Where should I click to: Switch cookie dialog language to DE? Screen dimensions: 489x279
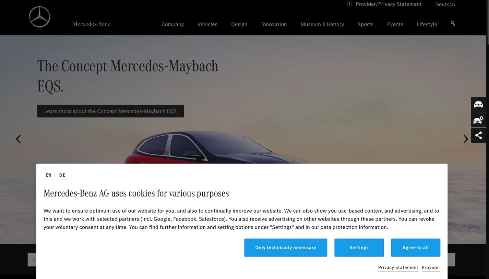pyautogui.click(x=62, y=175)
